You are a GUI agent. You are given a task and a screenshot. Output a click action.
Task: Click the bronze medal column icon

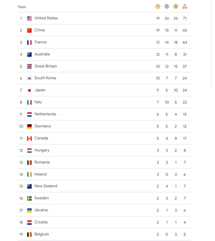[x=176, y=7]
